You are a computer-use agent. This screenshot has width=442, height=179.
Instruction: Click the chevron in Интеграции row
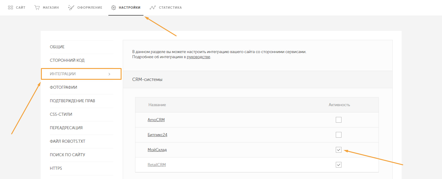click(x=109, y=74)
